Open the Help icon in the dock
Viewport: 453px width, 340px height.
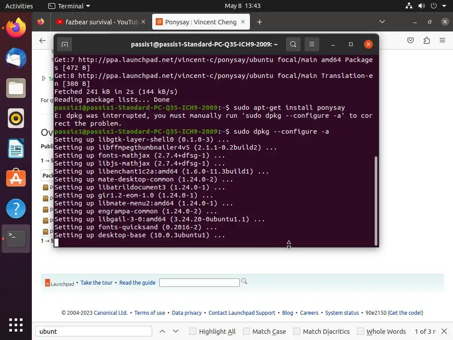[16, 209]
